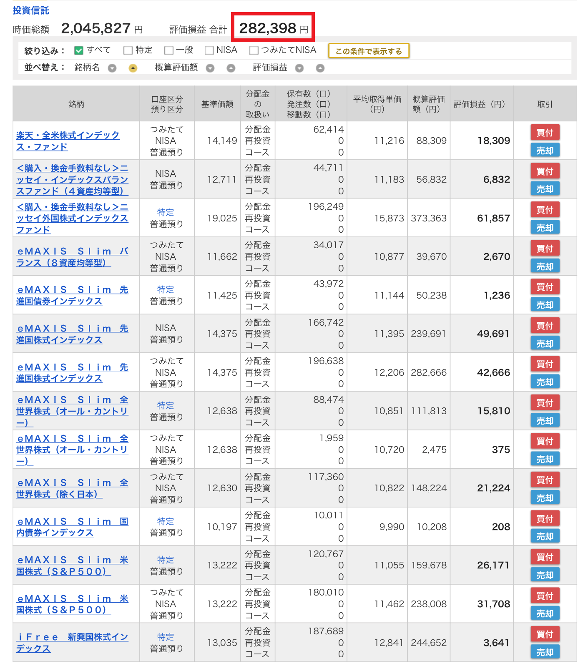Sort 概算評価額 descending with the down arrow
This screenshot has height=666, width=583.
pyautogui.click(x=210, y=68)
